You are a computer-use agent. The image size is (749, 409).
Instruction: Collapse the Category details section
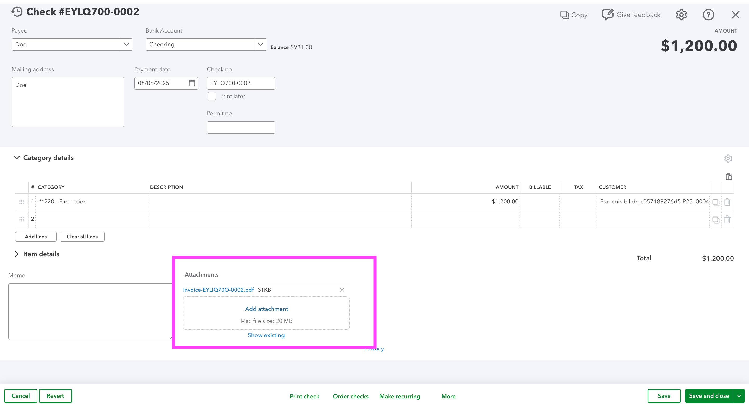(17, 158)
